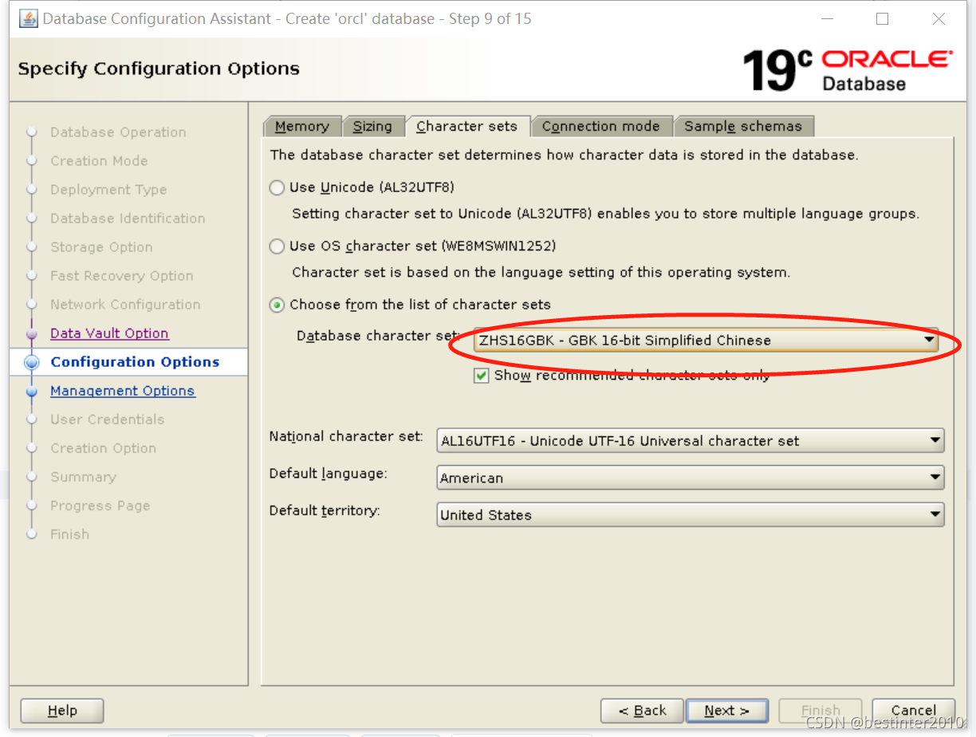Expand the Default territory dropdown
Screen dimensions: 976x737
click(x=691, y=514)
